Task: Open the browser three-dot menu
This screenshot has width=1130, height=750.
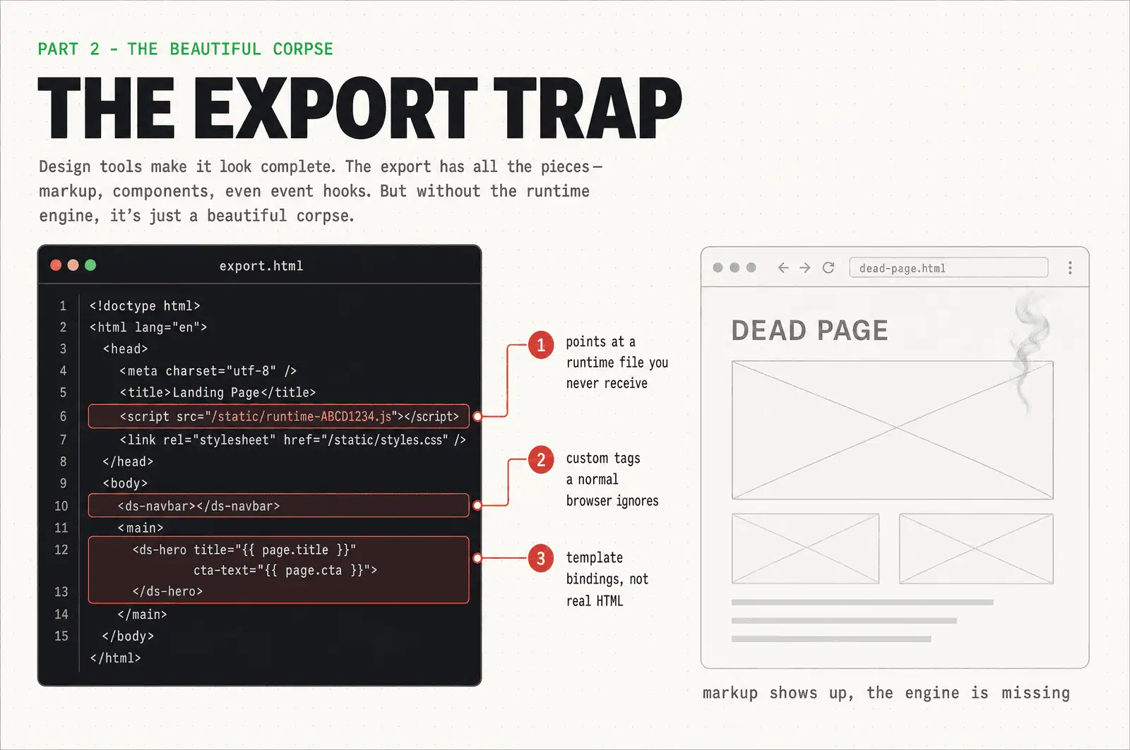Action: 1070,267
